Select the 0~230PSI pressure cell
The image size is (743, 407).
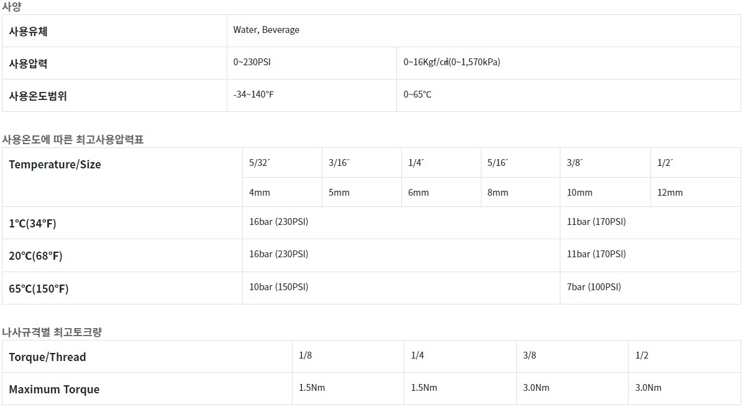coord(252,62)
